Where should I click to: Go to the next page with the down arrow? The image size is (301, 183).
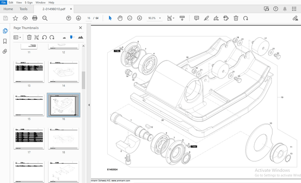pyautogui.click(x=78, y=18)
